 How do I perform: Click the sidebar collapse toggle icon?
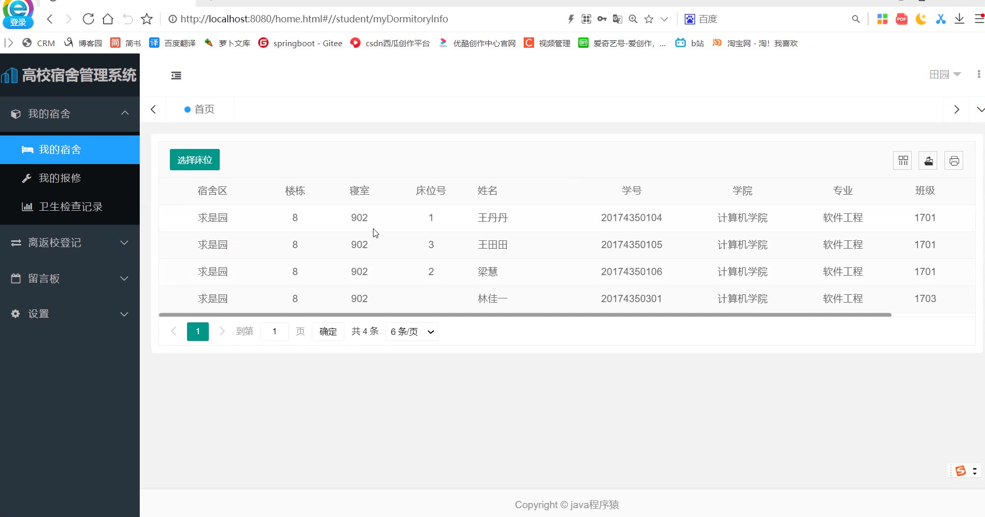coord(176,76)
